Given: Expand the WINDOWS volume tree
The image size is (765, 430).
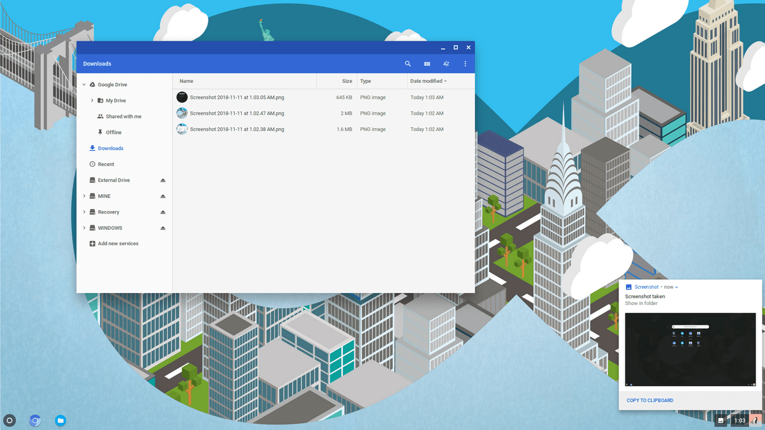Looking at the screenshot, I should point(84,228).
